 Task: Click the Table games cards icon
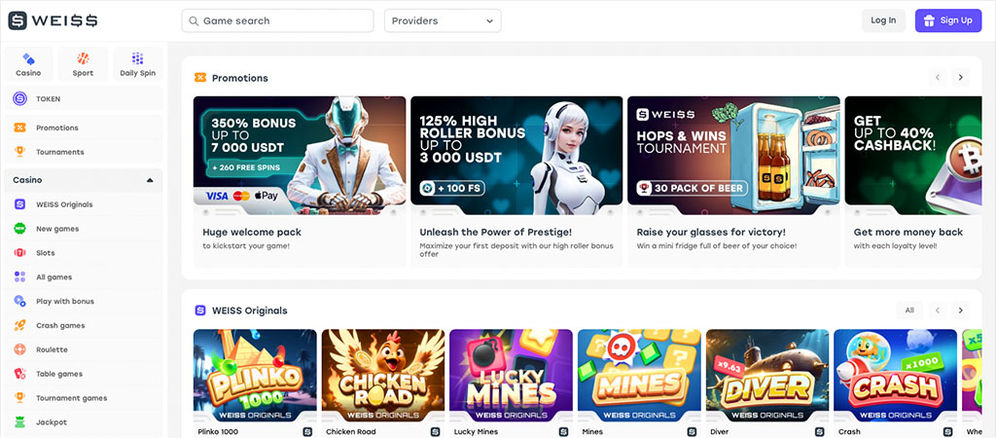[x=19, y=373]
